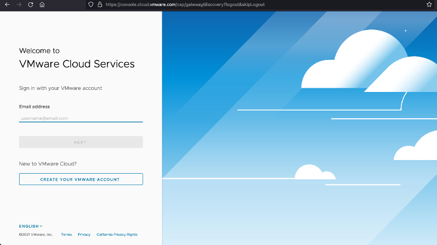Image resolution: width=437 pixels, height=245 pixels.
Task: Focus the Email address input field
Action: tap(81, 118)
